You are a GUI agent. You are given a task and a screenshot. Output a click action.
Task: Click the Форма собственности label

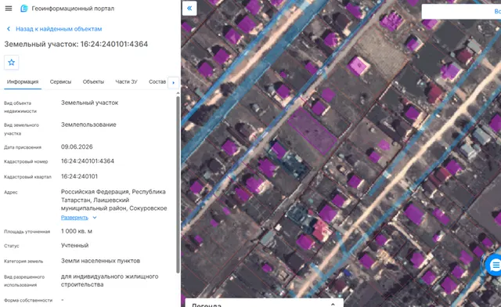[x=28, y=300]
